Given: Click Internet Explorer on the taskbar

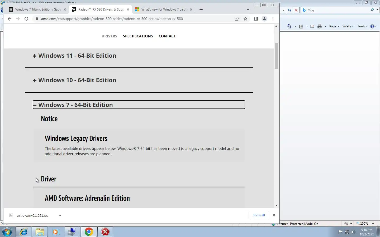Looking at the screenshot, I should coord(24,232).
